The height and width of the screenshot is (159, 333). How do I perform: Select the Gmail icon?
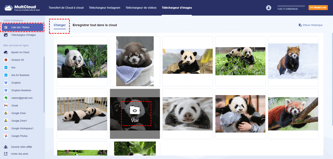coord(6,106)
